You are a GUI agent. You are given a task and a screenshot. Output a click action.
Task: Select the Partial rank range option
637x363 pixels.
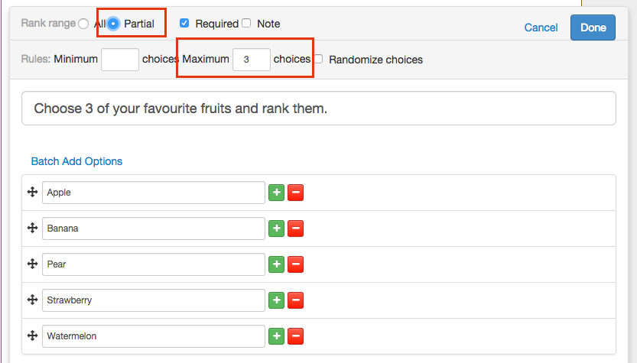(113, 24)
